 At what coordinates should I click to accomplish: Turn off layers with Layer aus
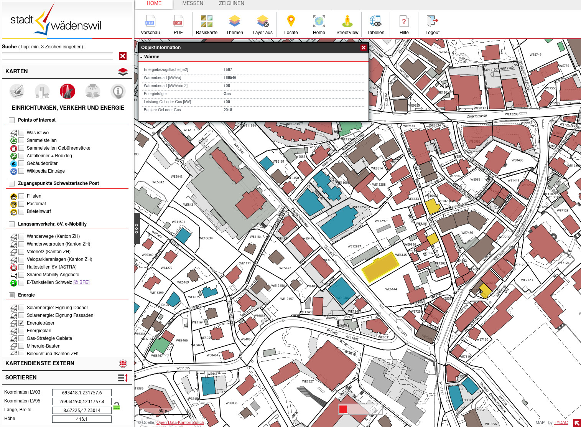263,25
